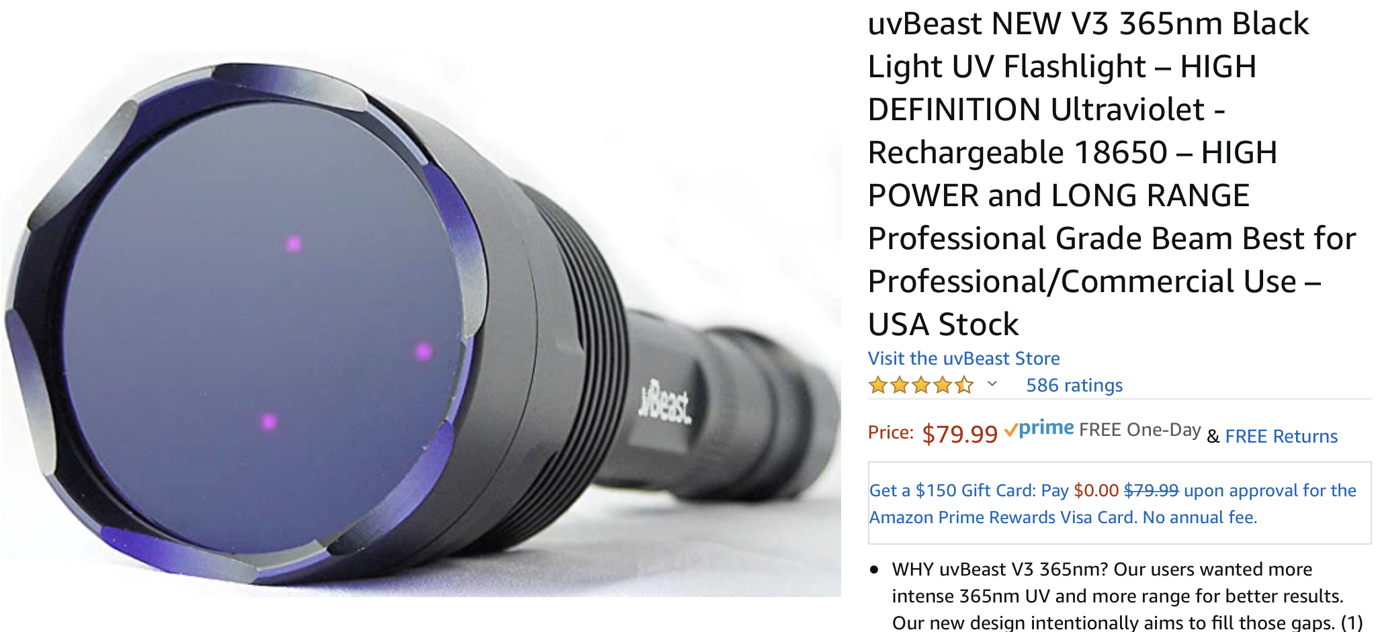Click the half-filled fifth star icon

click(x=963, y=385)
